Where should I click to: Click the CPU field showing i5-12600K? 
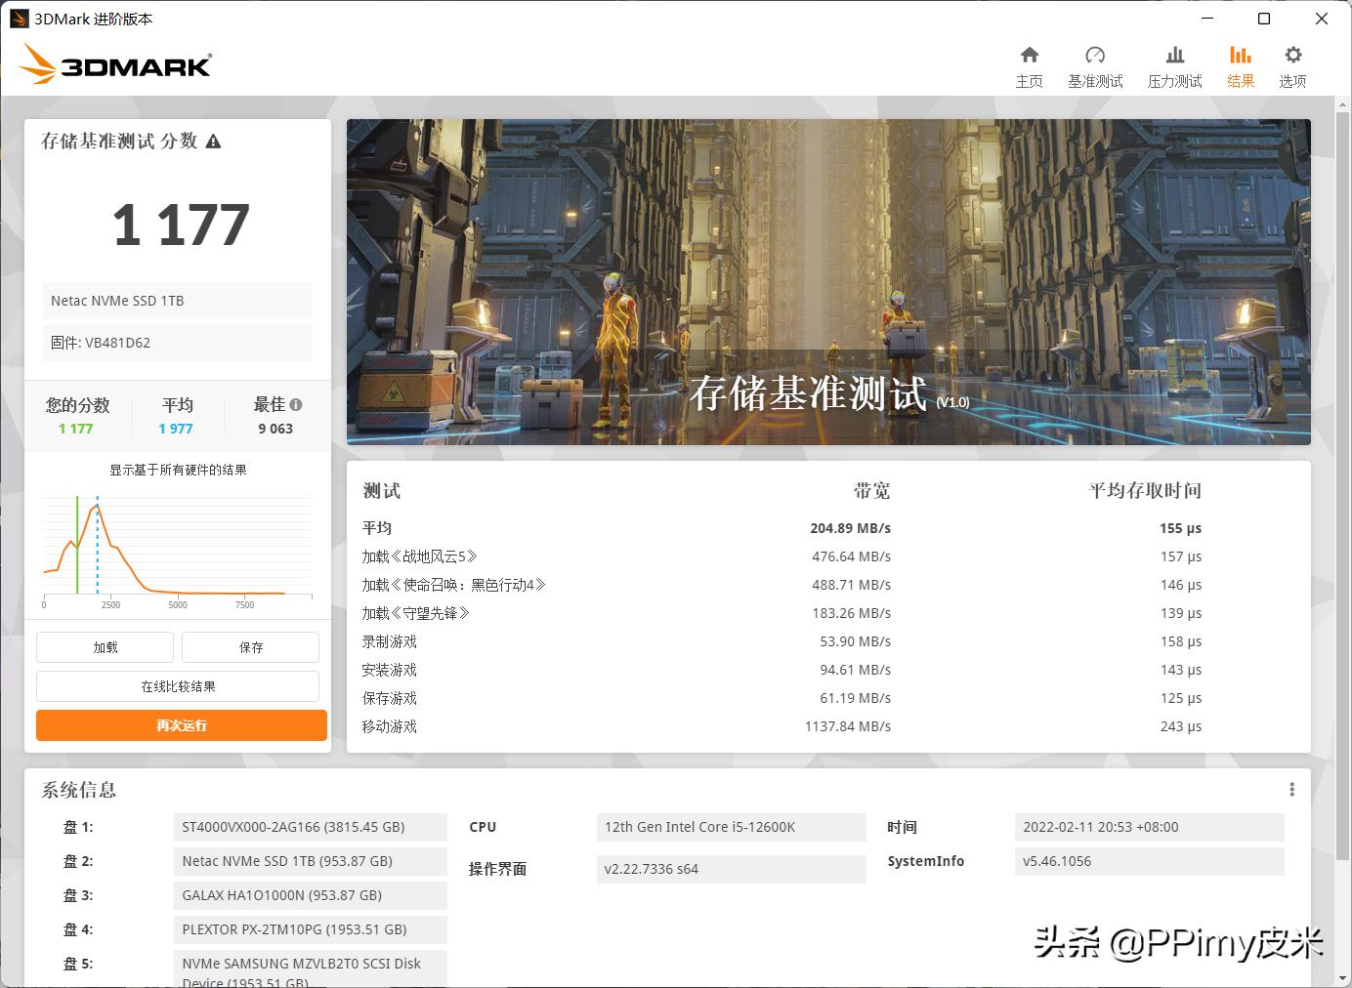[x=730, y=827]
